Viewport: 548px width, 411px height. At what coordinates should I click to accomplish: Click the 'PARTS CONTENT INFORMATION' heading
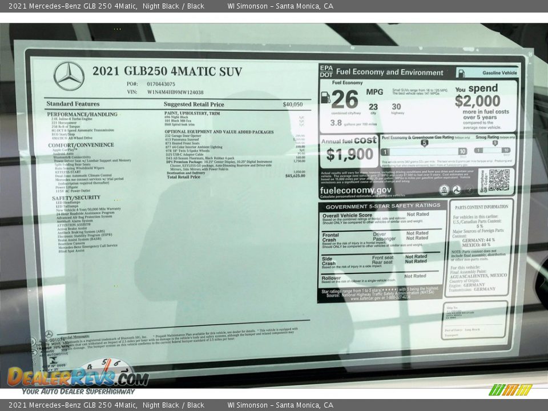(x=482, y=207)
